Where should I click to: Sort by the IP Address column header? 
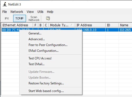click(x=90, y=25)
